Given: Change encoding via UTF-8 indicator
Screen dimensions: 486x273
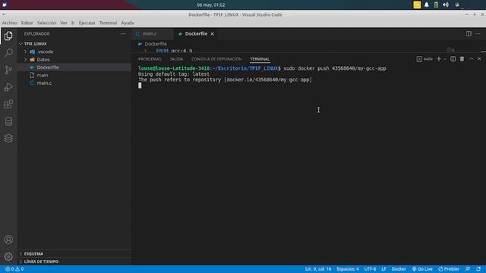Looking at the screenshot, I should tap(370, 269).
